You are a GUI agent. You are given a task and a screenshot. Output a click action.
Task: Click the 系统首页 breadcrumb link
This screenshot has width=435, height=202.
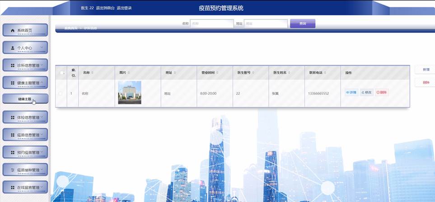(71, 28)
